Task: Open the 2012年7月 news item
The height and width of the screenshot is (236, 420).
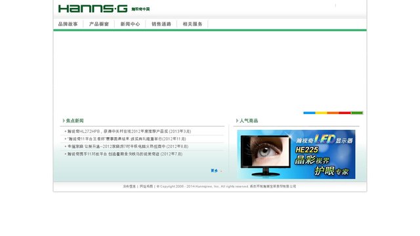Action: pos(125,154)
